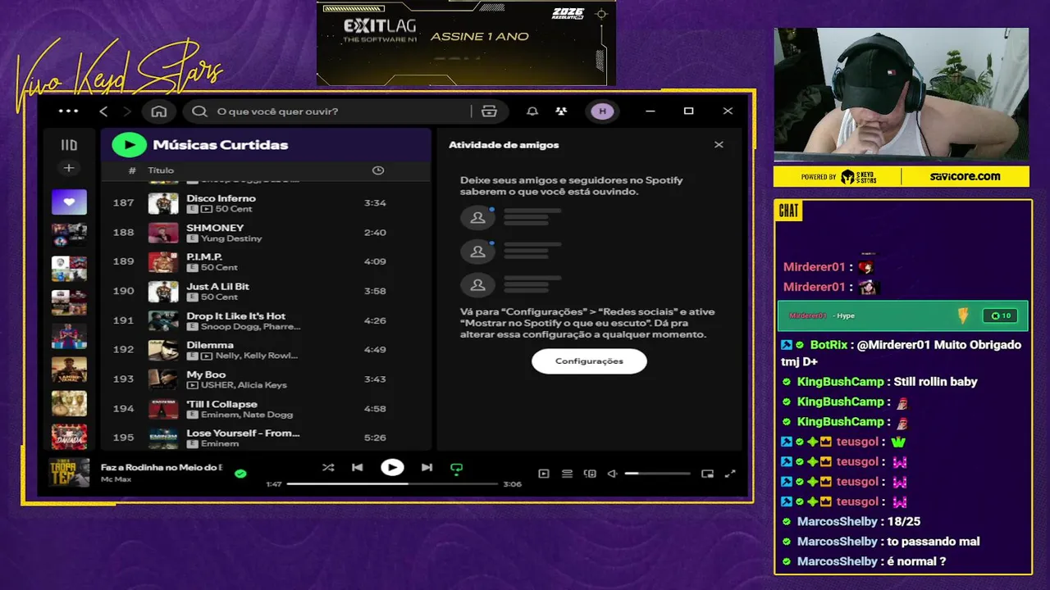Select the song My Boo
The width and height of the screenshot is (1050, 590).
click(206, 374)
